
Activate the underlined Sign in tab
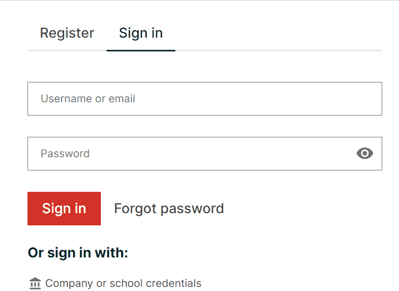(x=141, y=33)
